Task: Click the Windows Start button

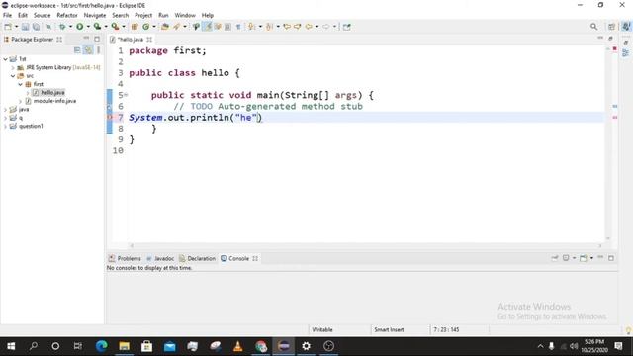Action: pos(11,346)
